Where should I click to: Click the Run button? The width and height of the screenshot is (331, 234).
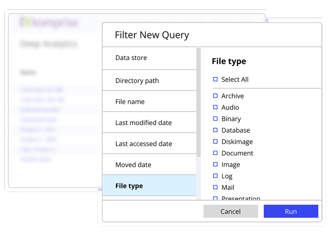tap(291, 212)
